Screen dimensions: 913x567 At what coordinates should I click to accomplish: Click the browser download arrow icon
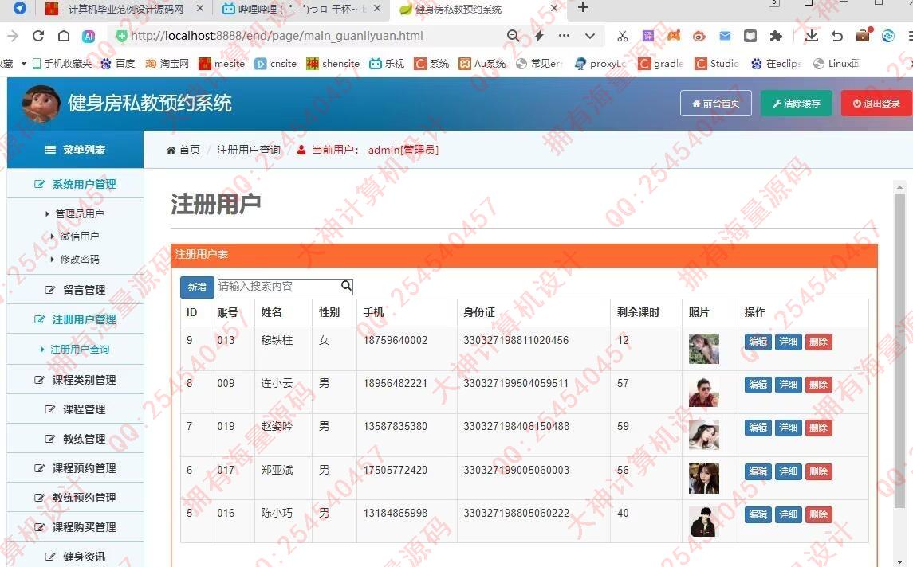click(x=811, y=36)
